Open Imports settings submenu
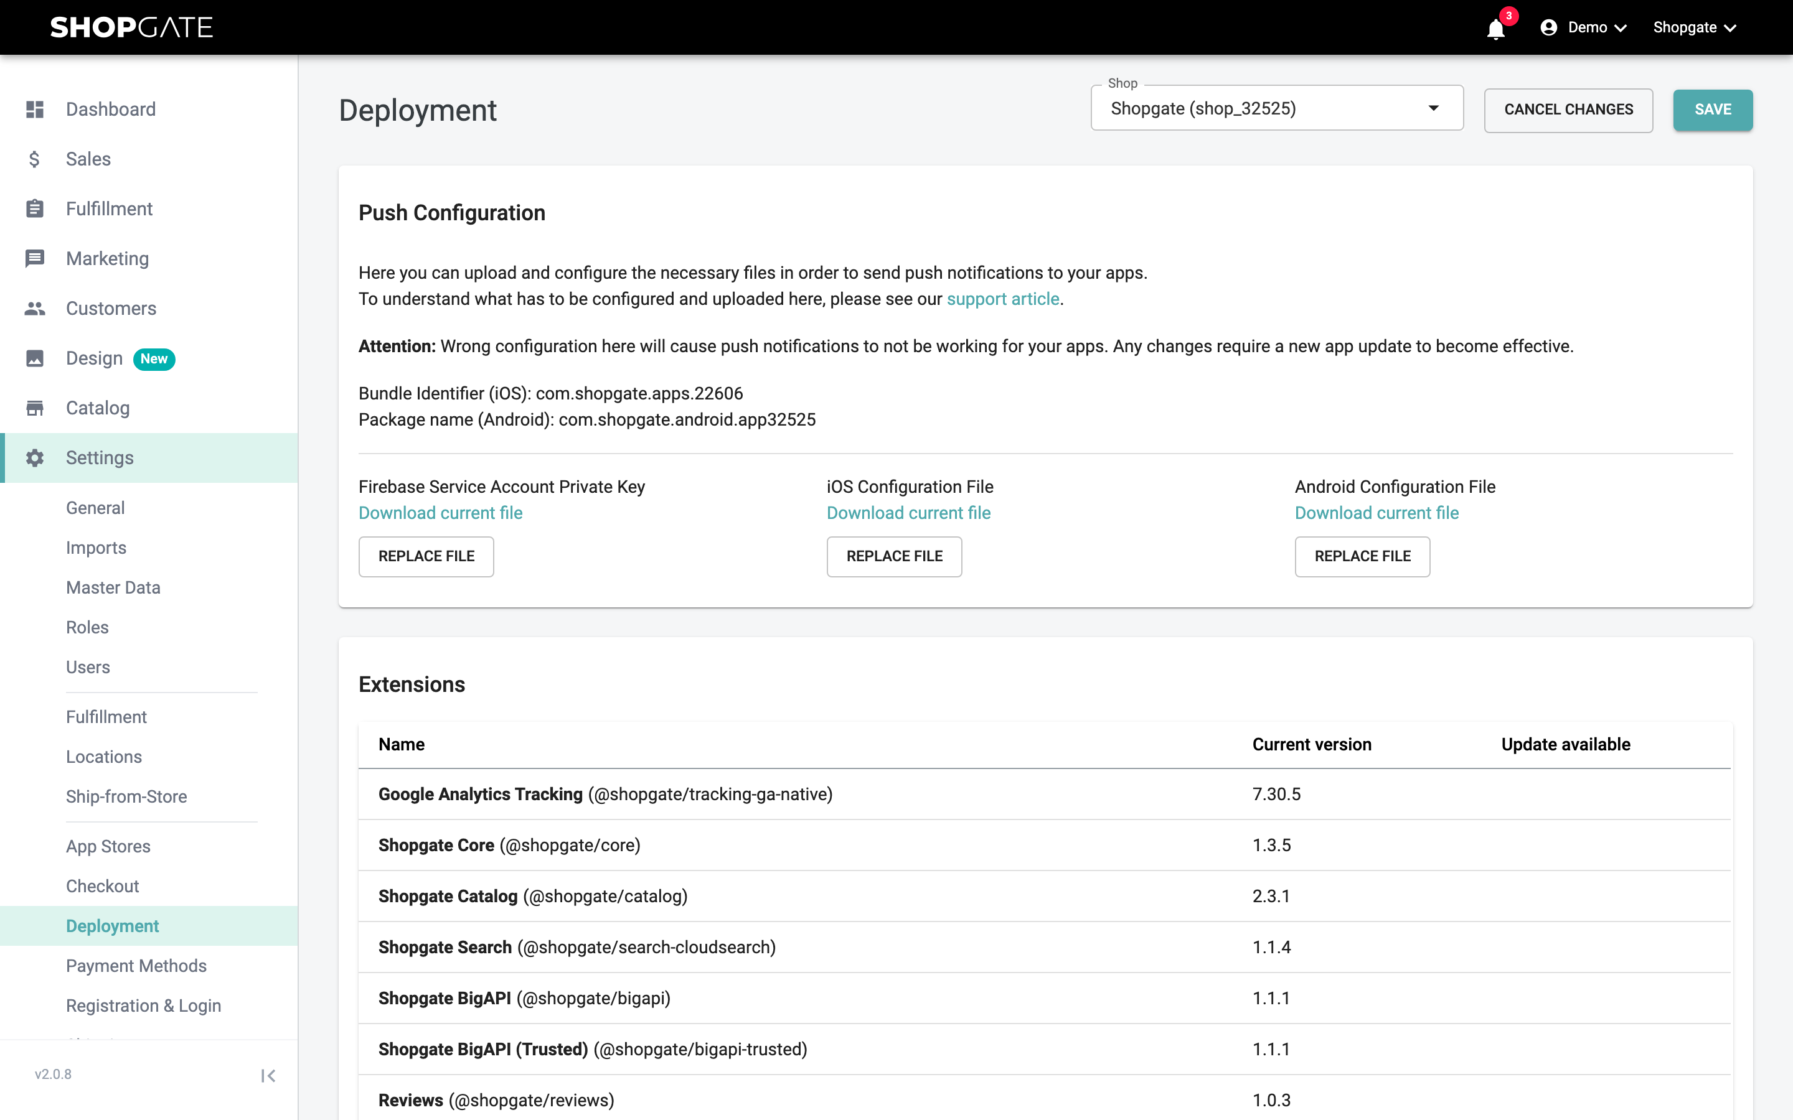Screen dimensions: 1793x1120 tap(96, 548)
